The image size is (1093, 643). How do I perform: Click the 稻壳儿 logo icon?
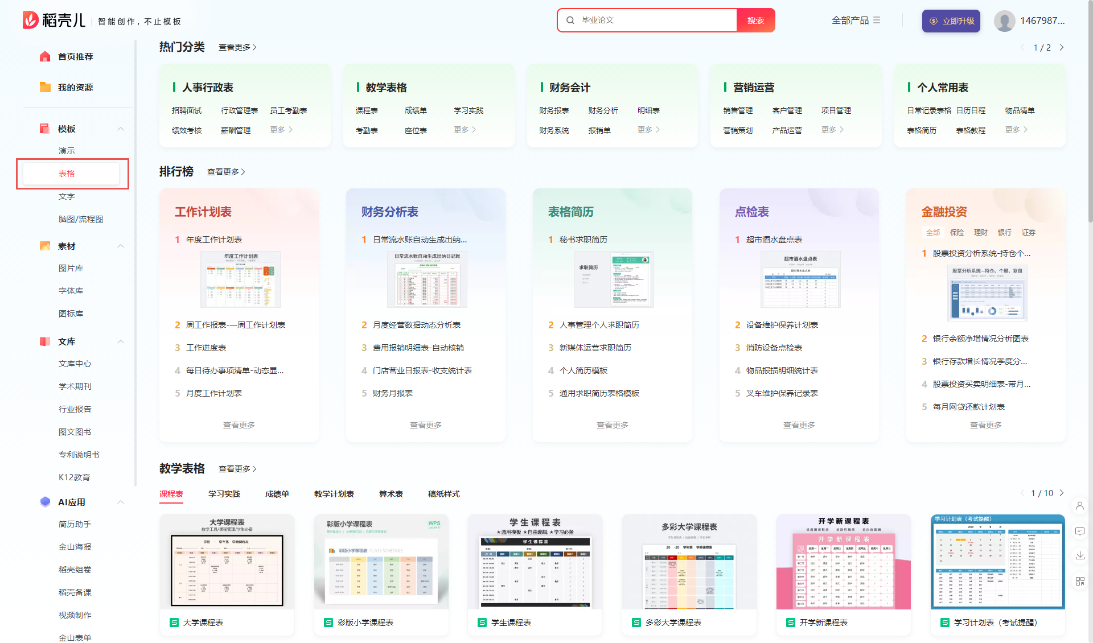pyautogui.click(x=31, y=19)
